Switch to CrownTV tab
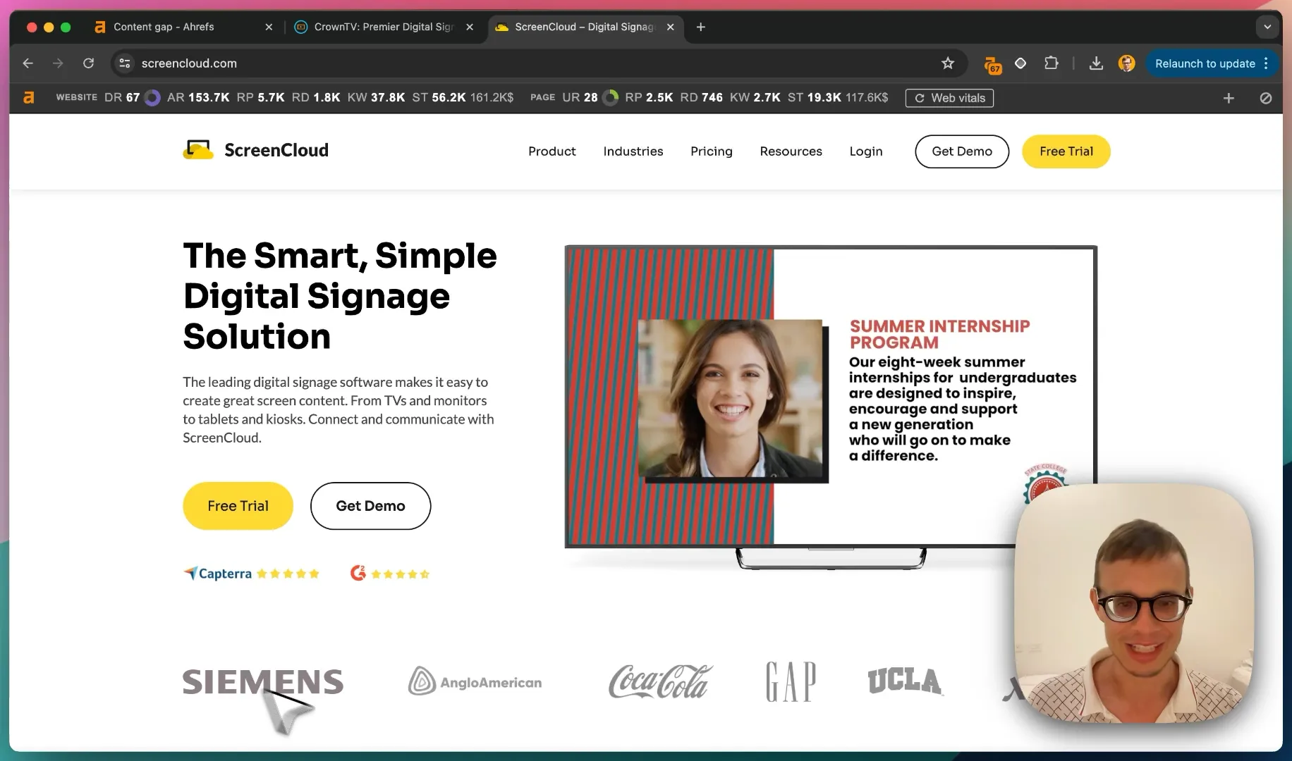This screenshot has width=1292, height=761. [384, 27]
